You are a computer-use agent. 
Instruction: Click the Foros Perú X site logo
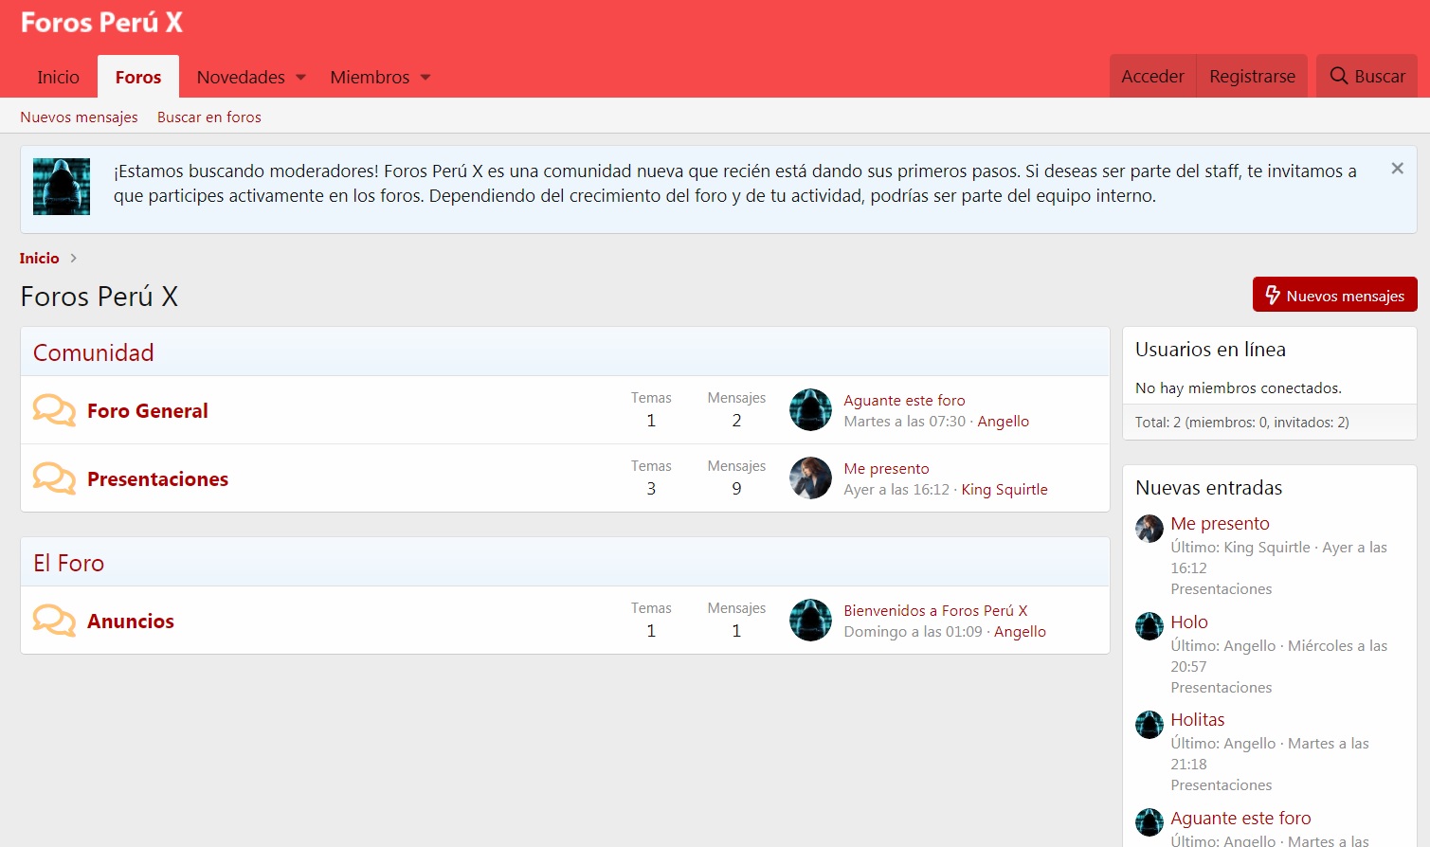(x=101, y=23)
